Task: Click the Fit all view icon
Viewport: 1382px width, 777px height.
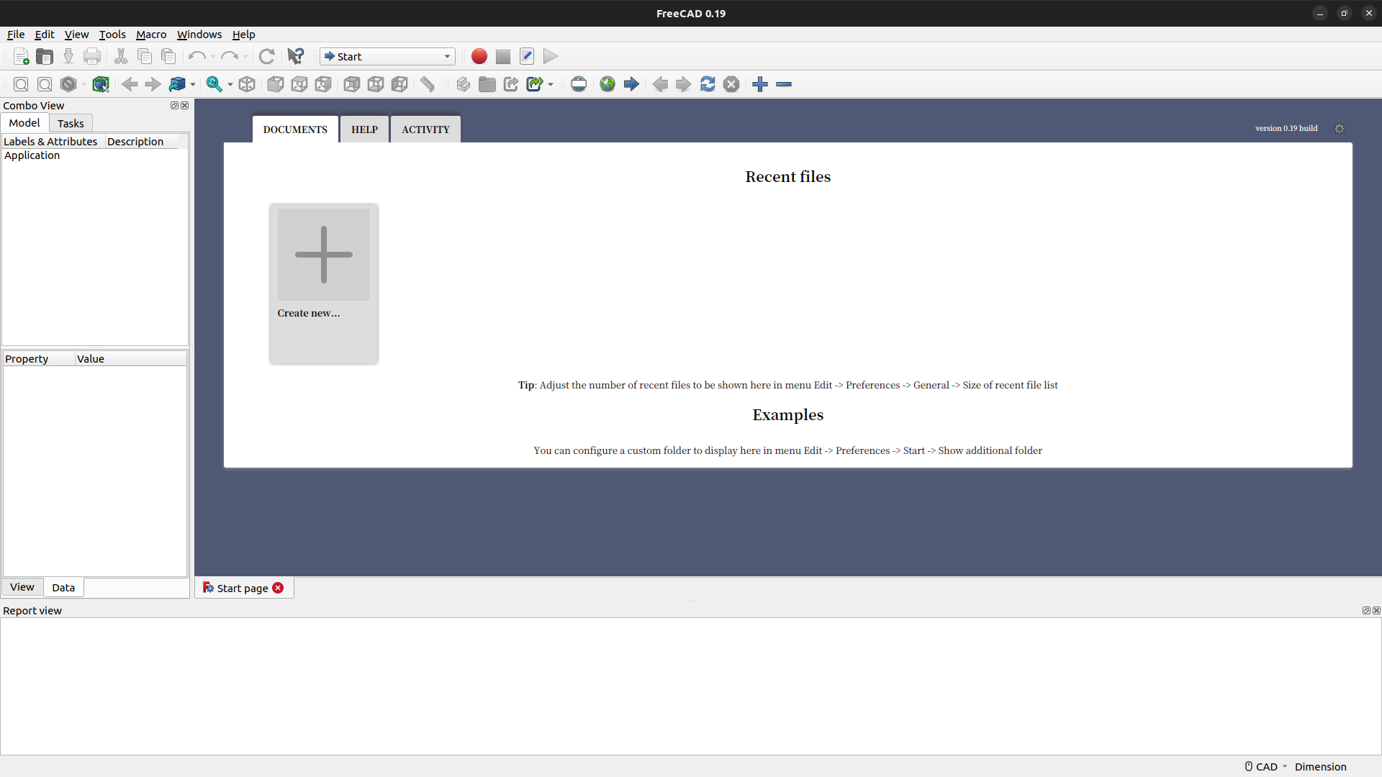Action: [21, 84]
